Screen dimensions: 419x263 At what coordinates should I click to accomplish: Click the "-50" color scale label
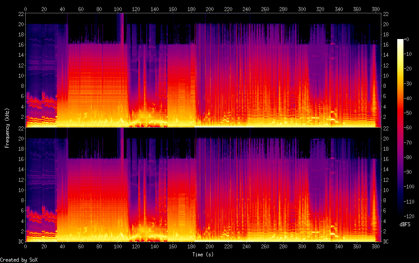(x=407, y=113)
